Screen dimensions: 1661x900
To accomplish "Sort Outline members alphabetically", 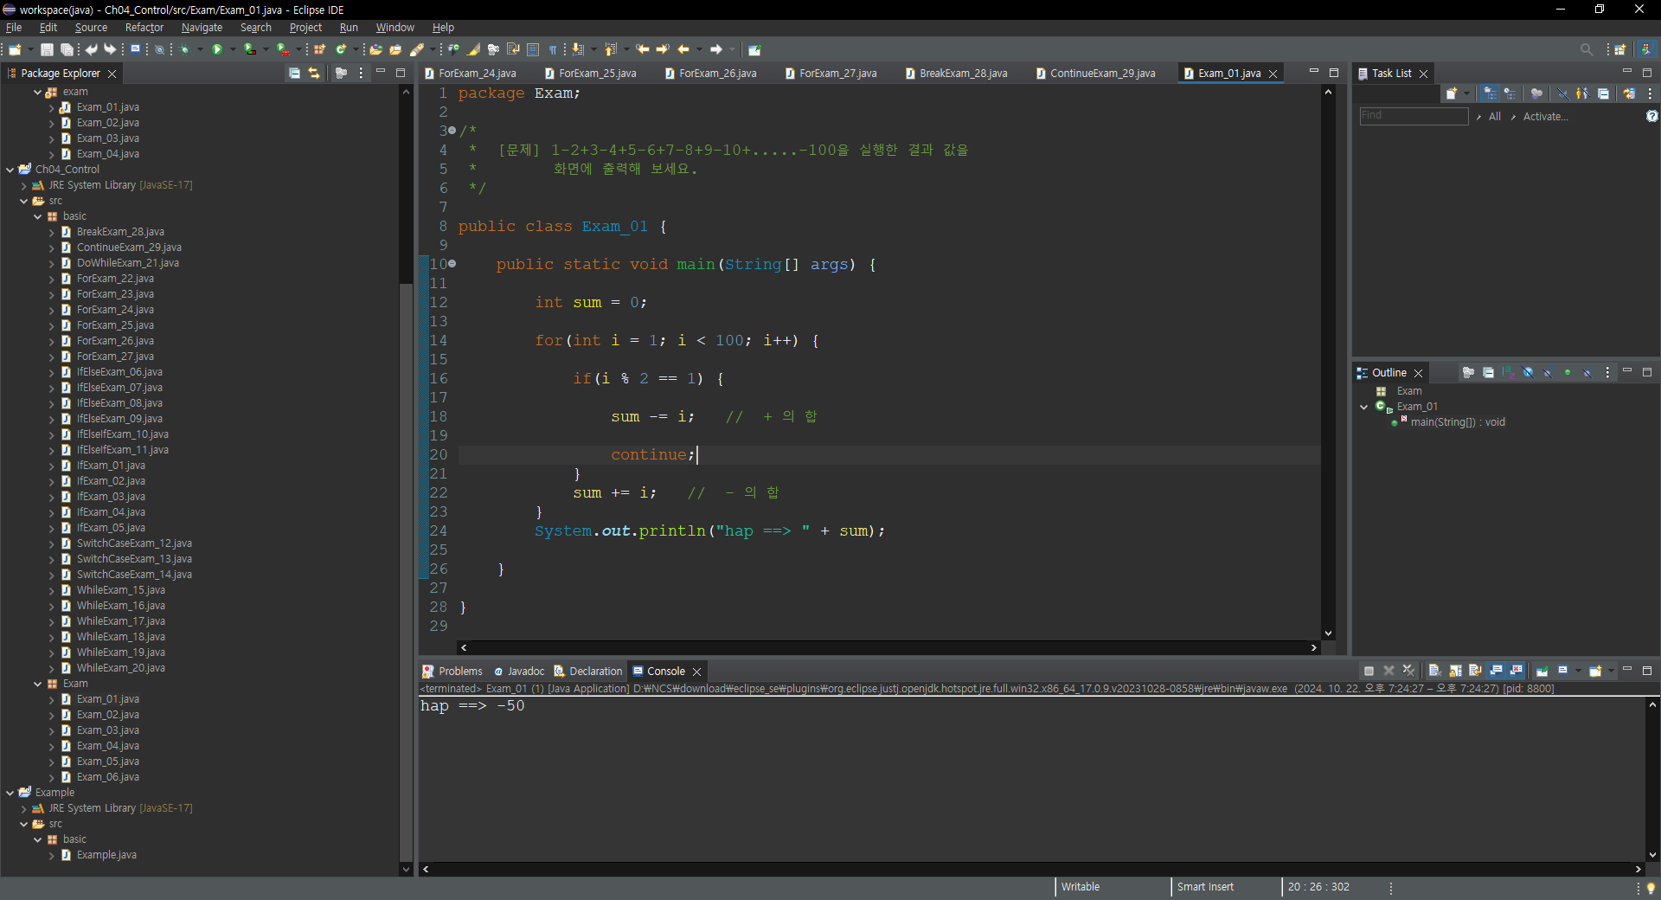I will point(1508,373).
